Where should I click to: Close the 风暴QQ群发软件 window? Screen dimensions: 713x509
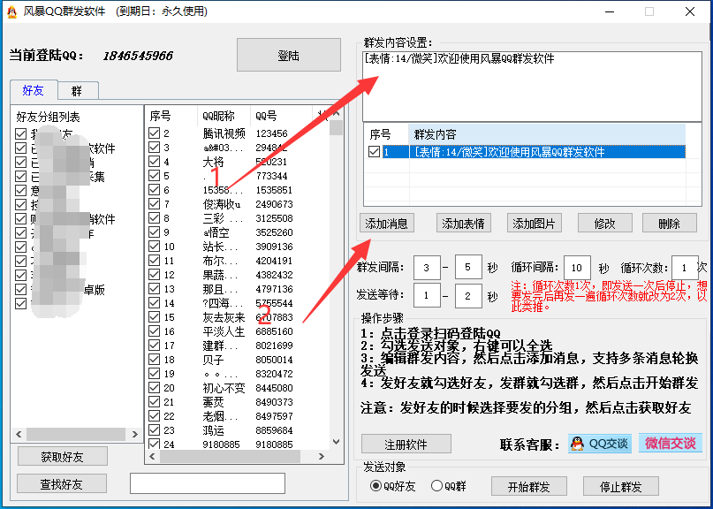[x=689, y=11]
